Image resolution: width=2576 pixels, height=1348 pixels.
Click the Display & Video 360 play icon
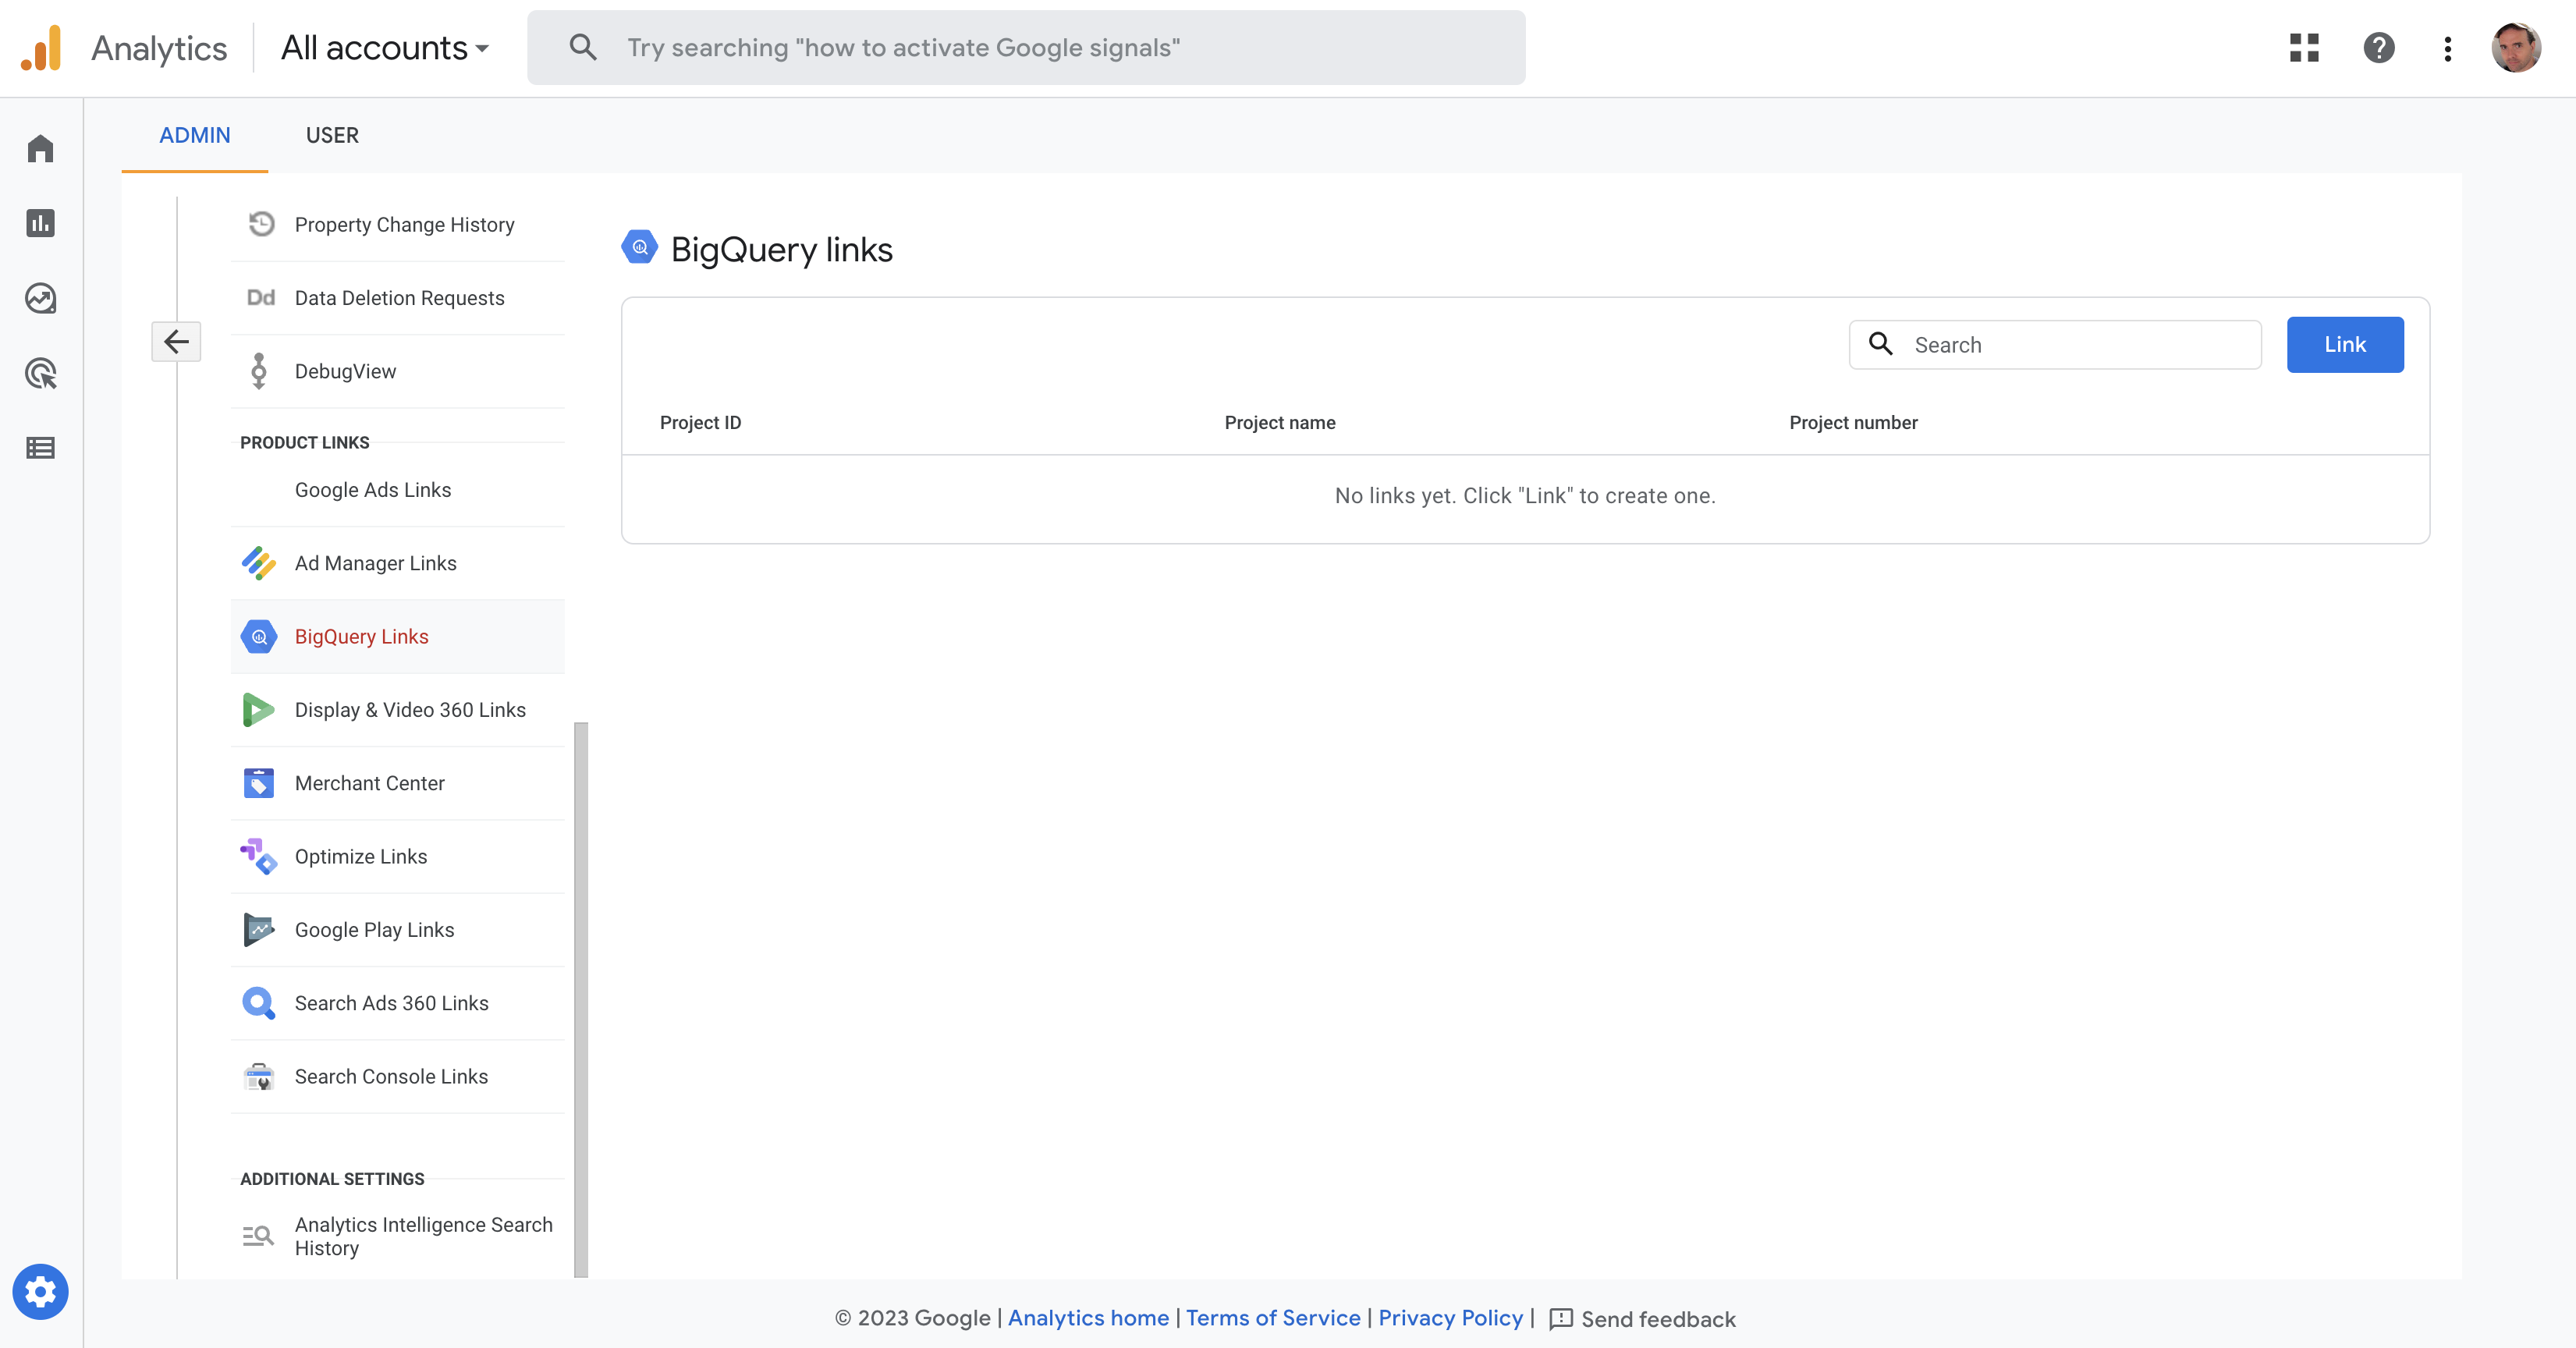click(x=259, y=710)
